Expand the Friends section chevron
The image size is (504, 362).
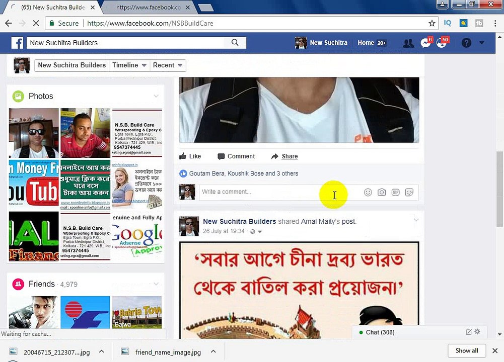pos(156,284)
